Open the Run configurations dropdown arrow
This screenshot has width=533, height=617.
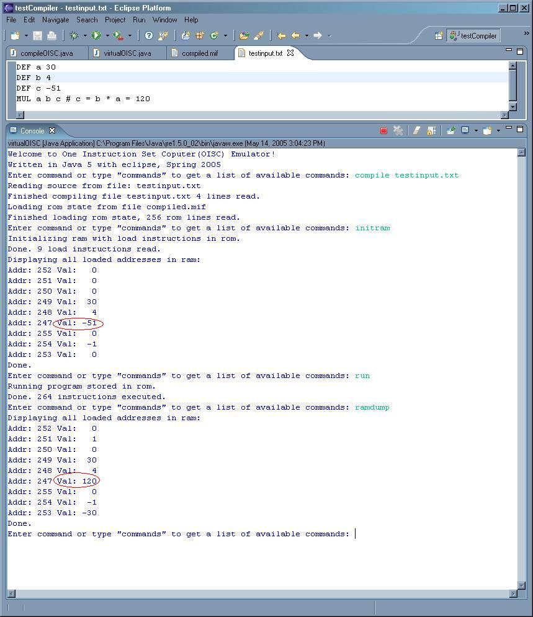pyautogui.click(x=107, y=36)
